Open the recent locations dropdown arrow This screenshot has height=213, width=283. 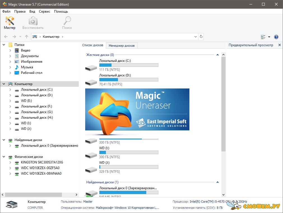(x=20, y=37)
